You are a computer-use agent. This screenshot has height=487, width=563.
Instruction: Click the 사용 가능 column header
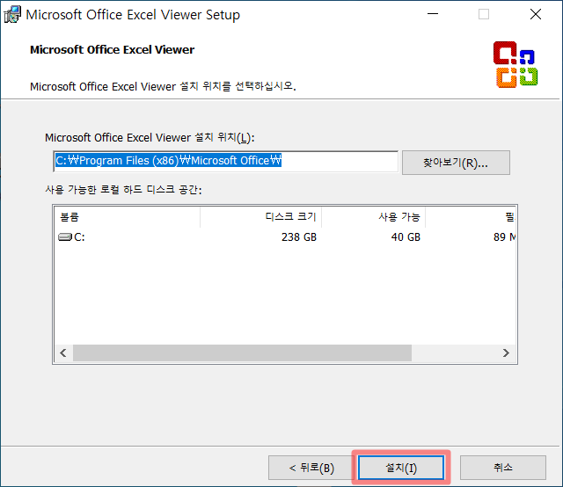[x=373, y=217]
